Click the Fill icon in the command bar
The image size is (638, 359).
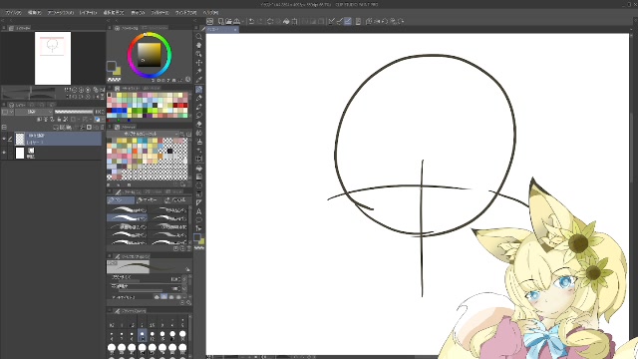click(x=286, y=21)
